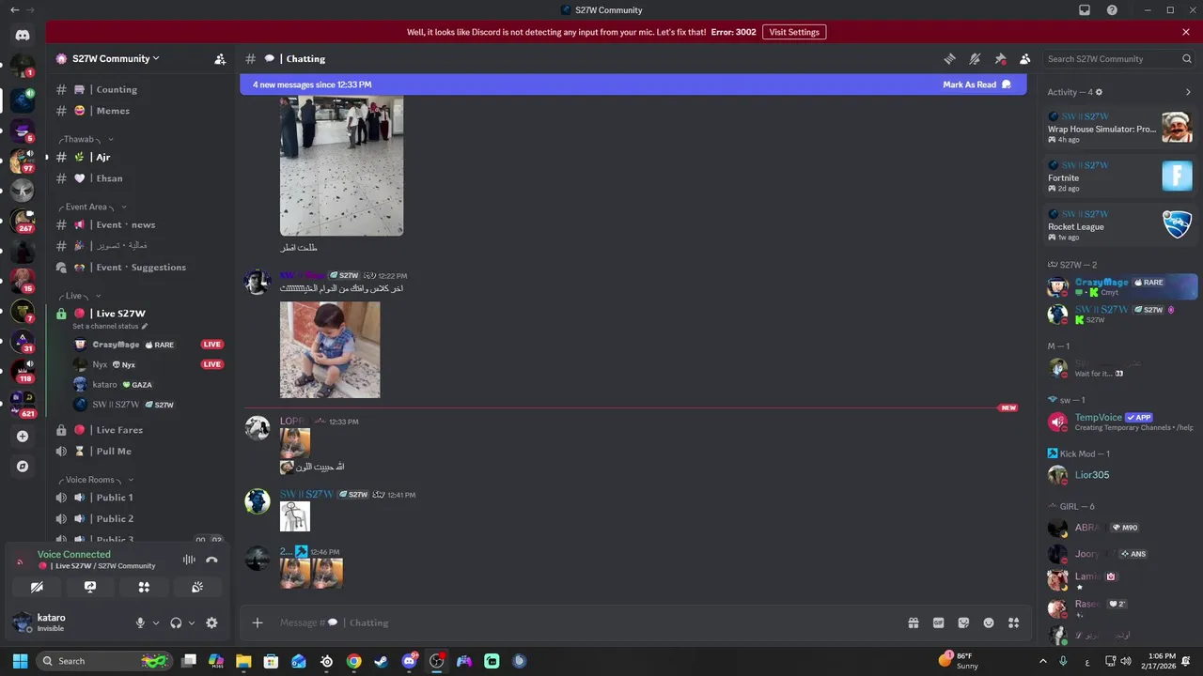Open output device options arrow
The image size is (1203, 676).
(x=192, y=622)
